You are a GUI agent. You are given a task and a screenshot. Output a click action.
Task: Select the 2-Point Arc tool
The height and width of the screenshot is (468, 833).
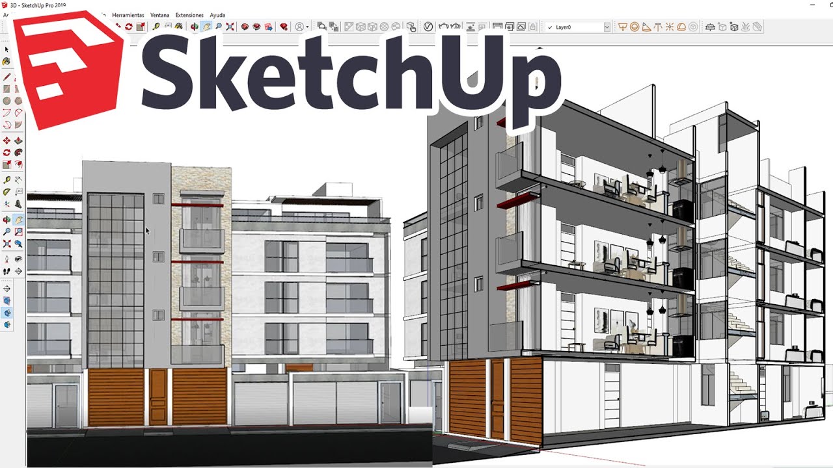point(18,112)
